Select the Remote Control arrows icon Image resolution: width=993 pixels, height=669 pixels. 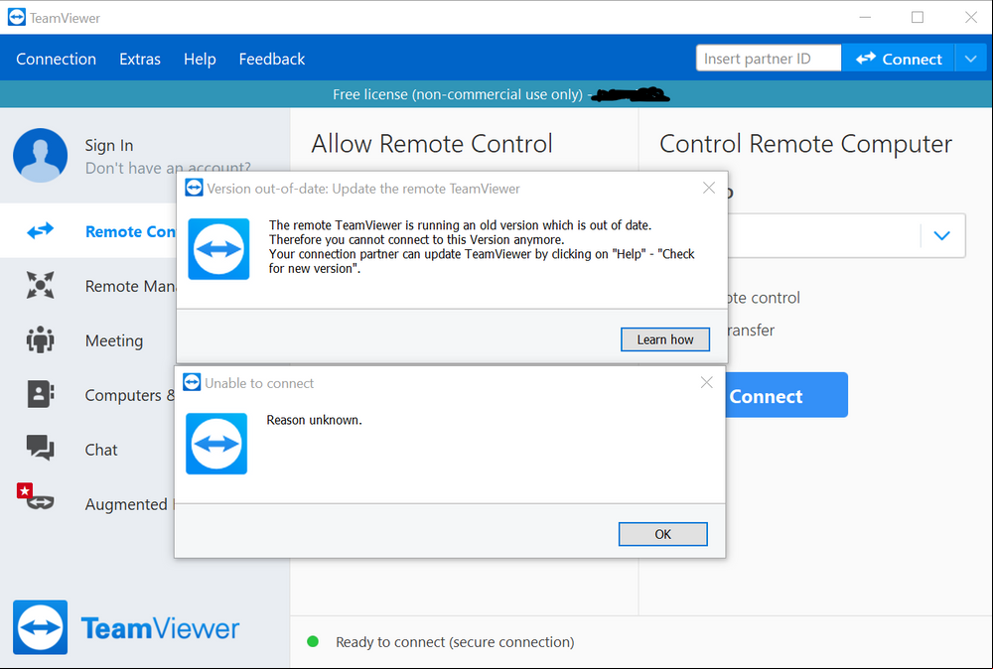click(x=41, y=231)
